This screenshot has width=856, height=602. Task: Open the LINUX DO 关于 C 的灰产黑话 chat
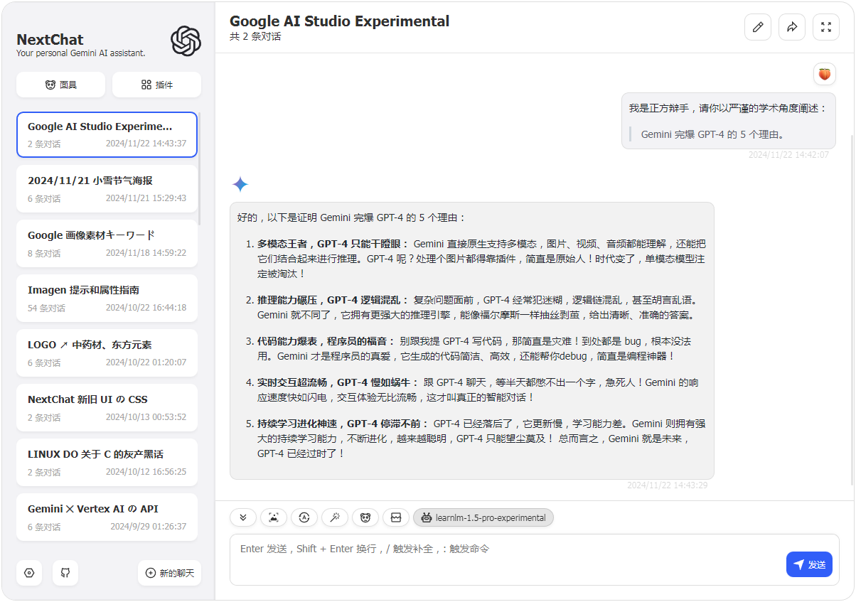[107, 463]
